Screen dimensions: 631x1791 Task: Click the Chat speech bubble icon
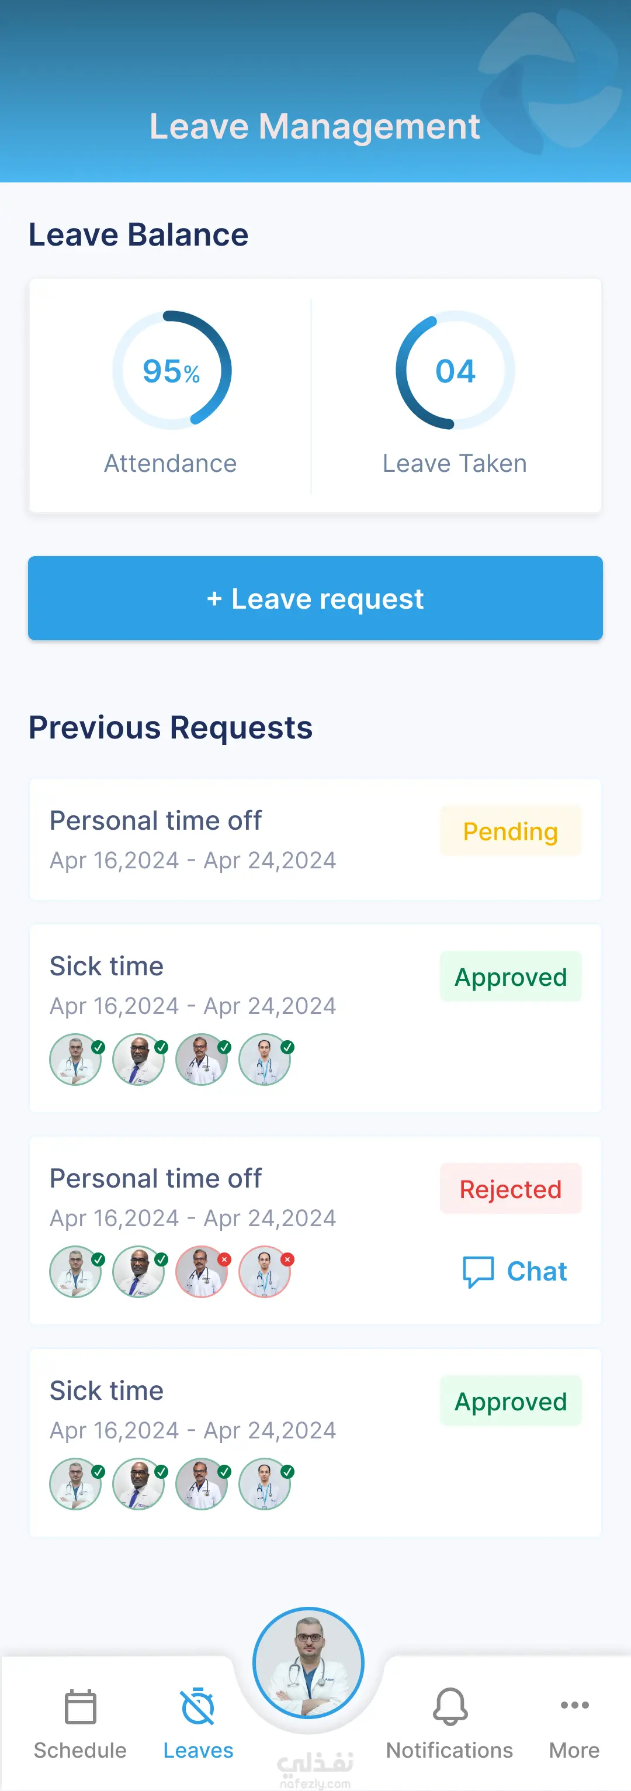478,1272
